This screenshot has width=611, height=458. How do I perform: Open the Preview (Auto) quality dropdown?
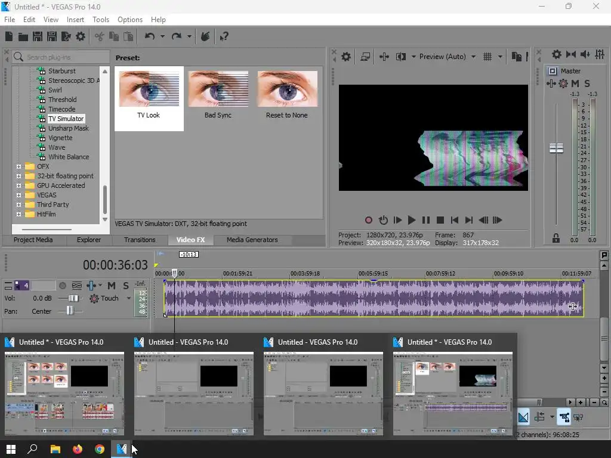click(x=473, y=57)
